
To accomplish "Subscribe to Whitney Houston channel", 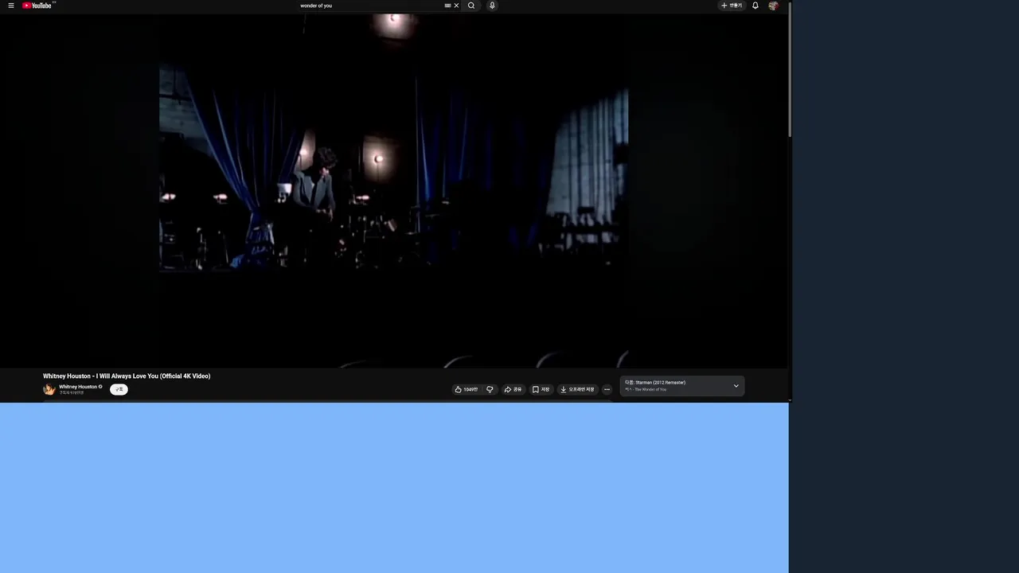I will [119, 389].
